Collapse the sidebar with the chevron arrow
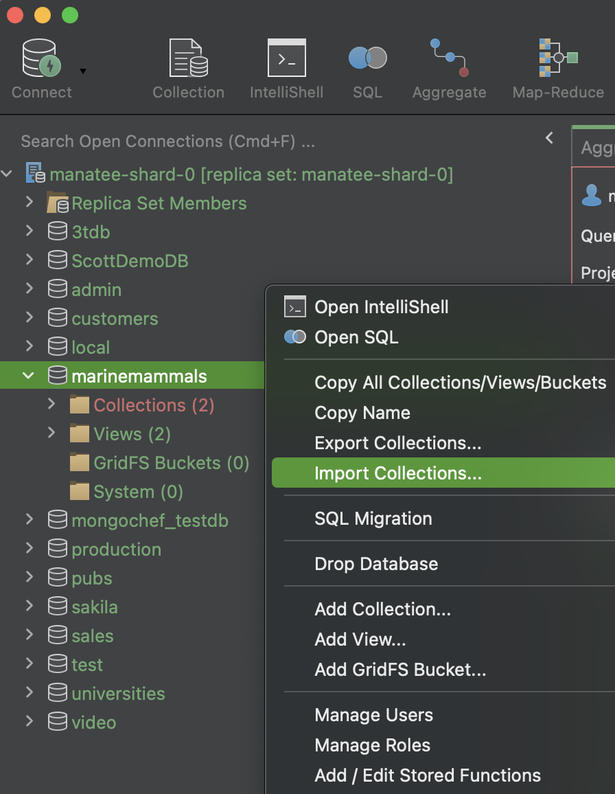Image resolution: width=615 pixels, height=794 pixels. tap(548, 137)
